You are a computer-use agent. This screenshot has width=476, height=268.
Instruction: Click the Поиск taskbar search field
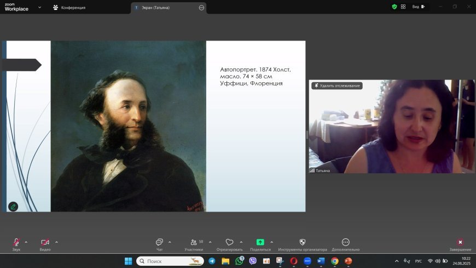[x=170, y=261]
